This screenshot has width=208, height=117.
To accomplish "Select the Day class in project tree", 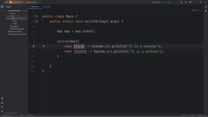I will pyautogui.click(x=14, y=21).
